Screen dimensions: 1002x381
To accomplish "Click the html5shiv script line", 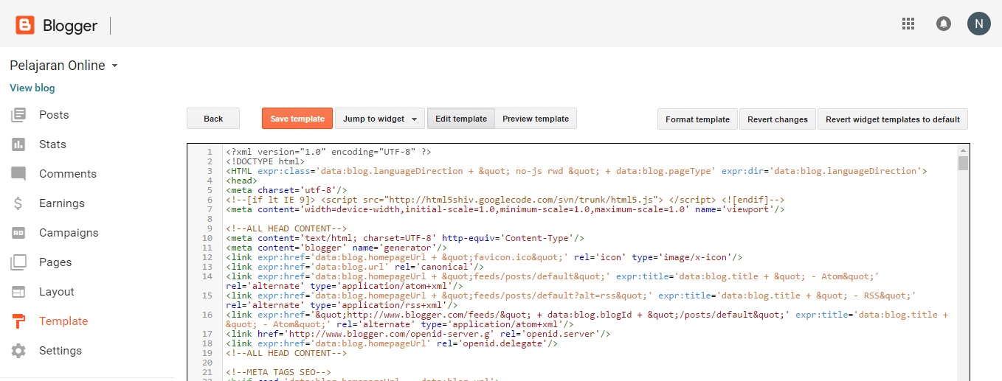I will [x=505, y=200].
